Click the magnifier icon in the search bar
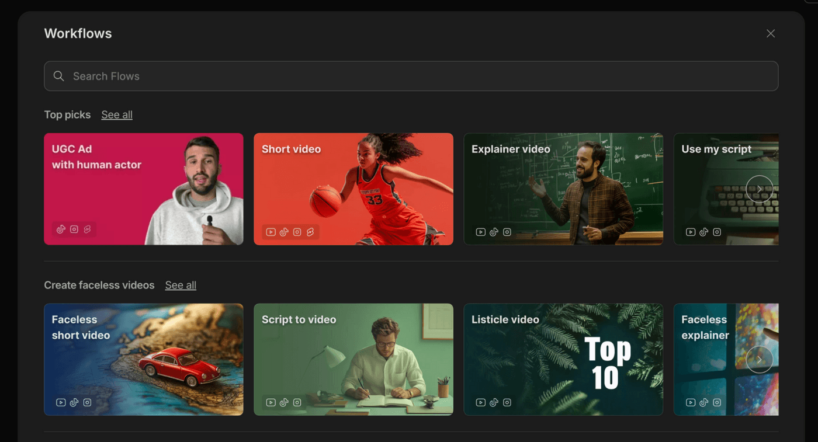 pos(58,76)
